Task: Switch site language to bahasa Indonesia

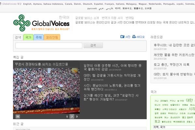Action: (x=53, y=4)
